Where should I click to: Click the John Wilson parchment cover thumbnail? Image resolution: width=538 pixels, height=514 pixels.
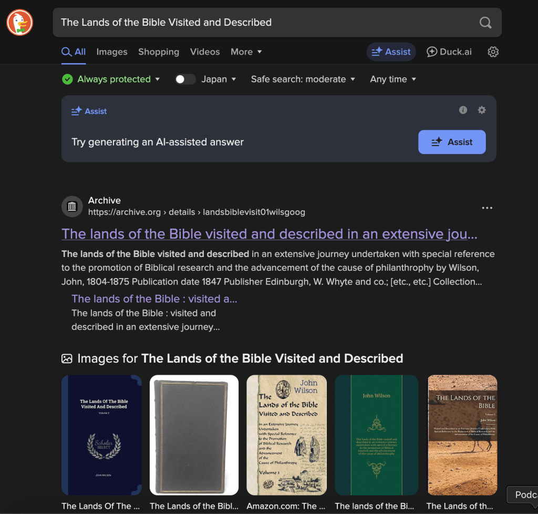tap(286, 435)
